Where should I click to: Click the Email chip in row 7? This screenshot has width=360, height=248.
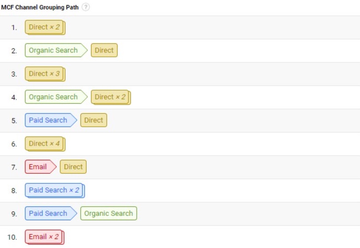pyautogui.click(x=40, y=167)
